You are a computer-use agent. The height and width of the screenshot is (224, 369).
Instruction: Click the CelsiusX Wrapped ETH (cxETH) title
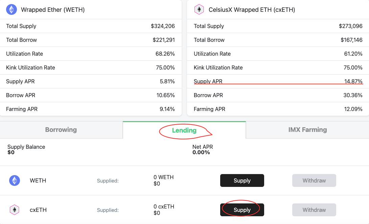(x=252, y=10)
